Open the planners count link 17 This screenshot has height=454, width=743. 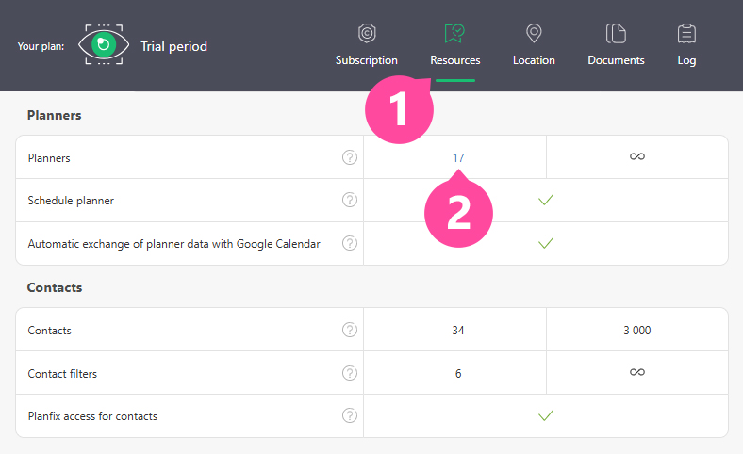coord(458,157)
